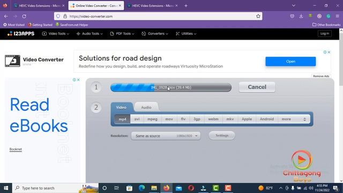Bookmark this page with star icon
This screenshot has height=193, width=343.
pos(258,16)
